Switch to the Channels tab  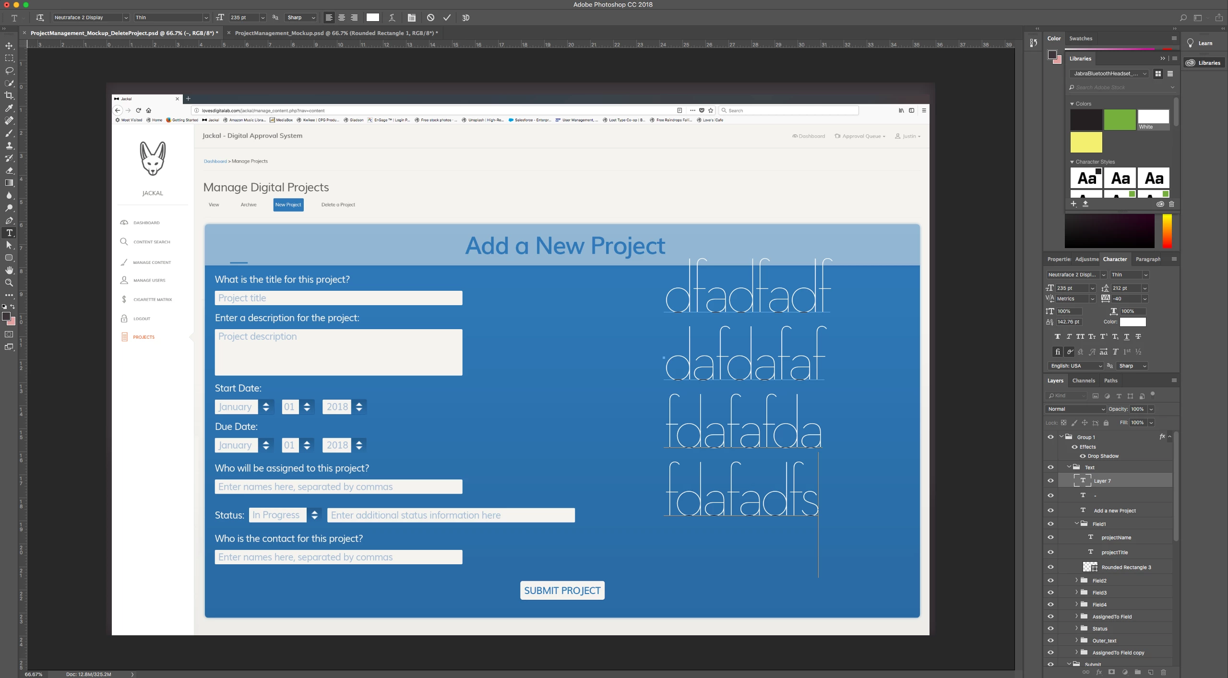pyautogui.click(x=1084, y=381)
